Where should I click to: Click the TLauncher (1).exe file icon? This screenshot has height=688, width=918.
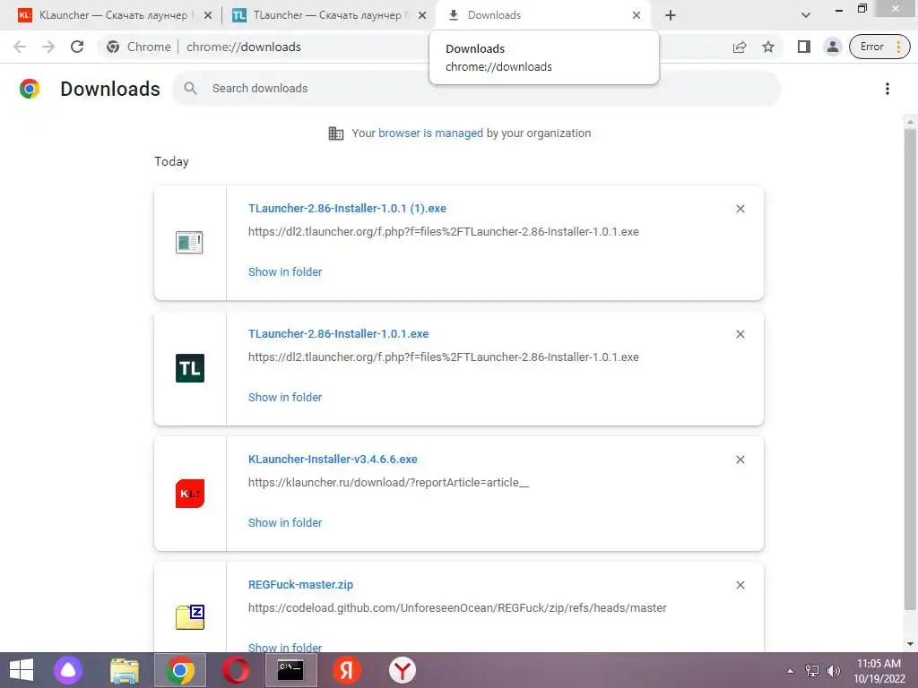[x=190, y=242]
